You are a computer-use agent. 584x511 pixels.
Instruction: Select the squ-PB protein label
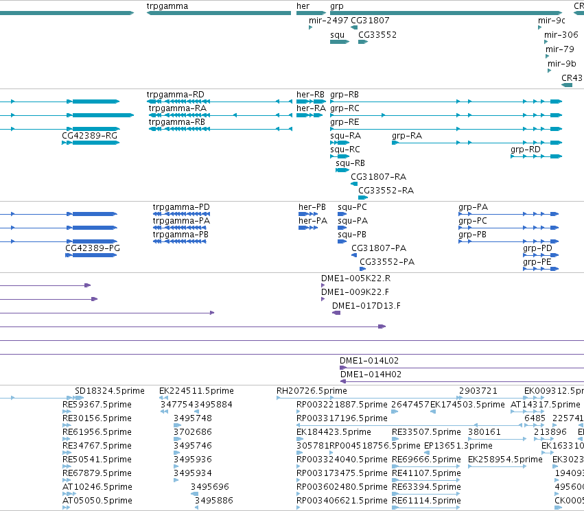click(x=352, y=235)
